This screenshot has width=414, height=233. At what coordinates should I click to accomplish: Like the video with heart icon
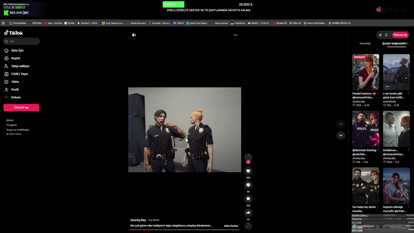coord(248,171)
